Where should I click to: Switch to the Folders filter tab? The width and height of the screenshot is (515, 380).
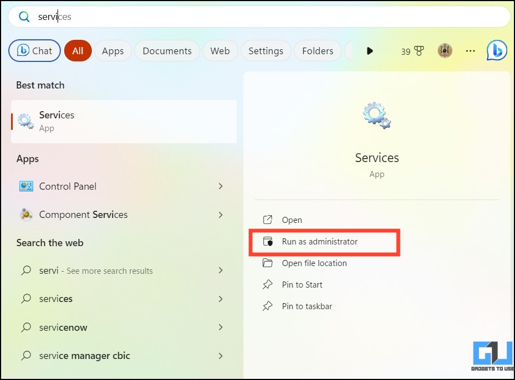point(318,51)
